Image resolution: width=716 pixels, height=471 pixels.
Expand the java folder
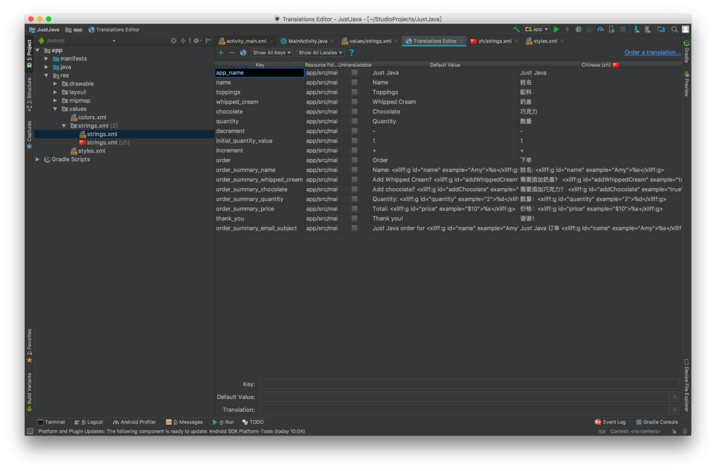click(x=47, y=67)
